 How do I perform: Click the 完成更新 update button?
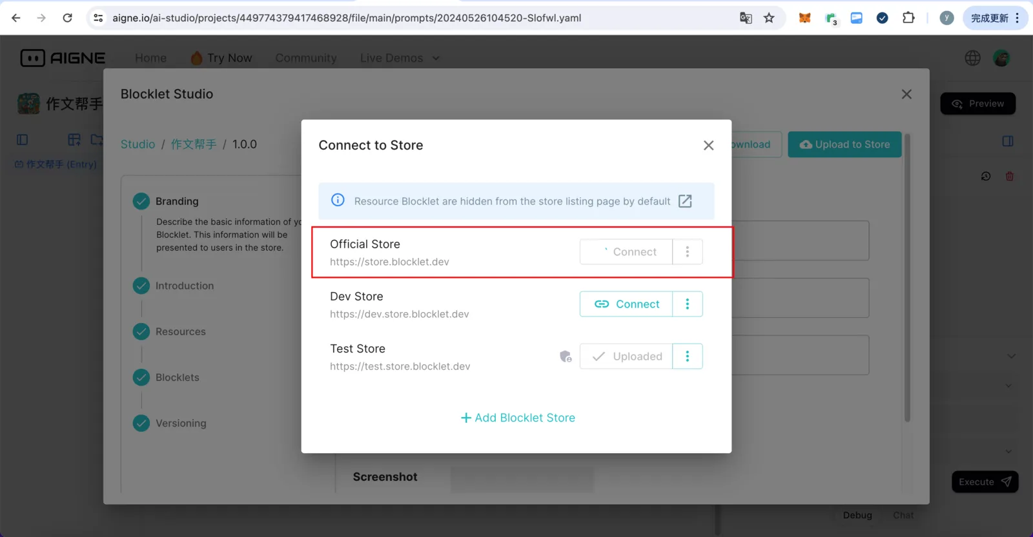(x=989, y=18)
